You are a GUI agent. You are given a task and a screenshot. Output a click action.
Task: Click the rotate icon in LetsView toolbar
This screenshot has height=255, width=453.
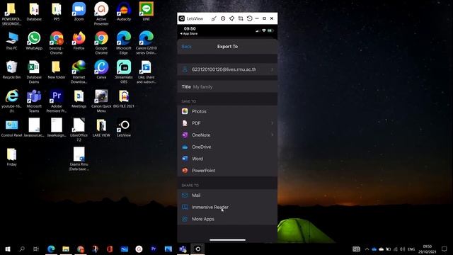pos(249,18)
